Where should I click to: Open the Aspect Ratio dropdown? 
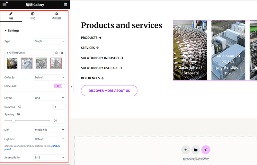point(49,158)
